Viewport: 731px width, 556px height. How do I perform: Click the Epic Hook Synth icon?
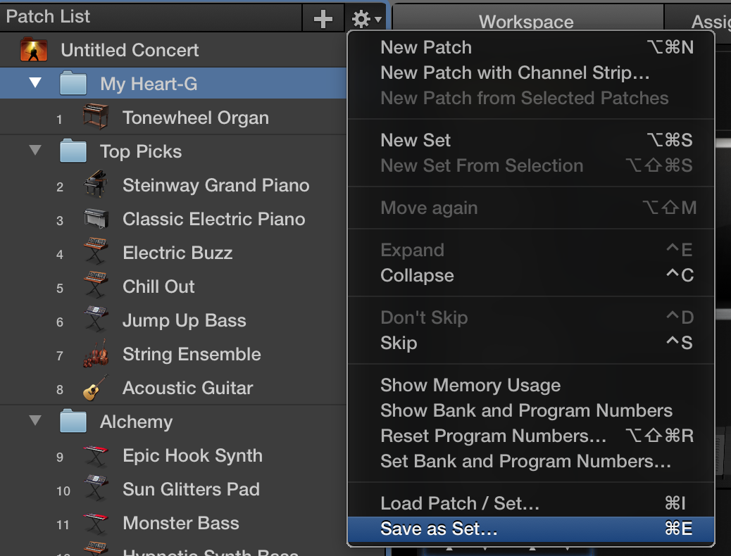pos(96,456)
